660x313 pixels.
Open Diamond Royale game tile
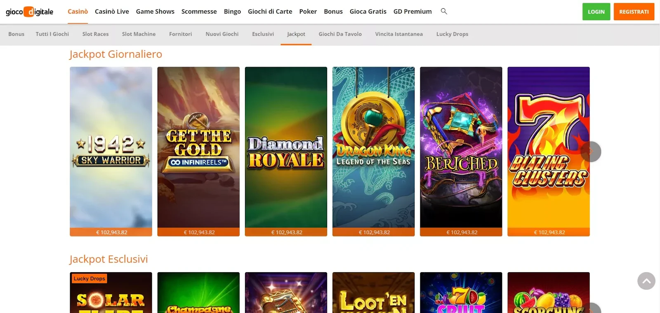(x=286, y=152)
